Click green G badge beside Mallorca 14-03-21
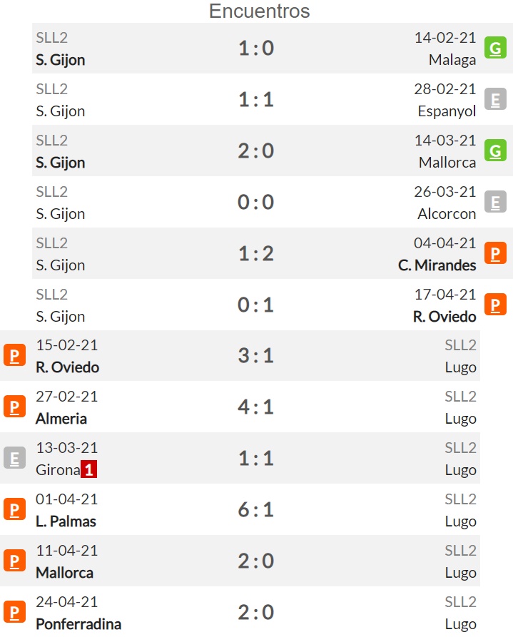Screen dimensions: 513x637 point(495,151)
